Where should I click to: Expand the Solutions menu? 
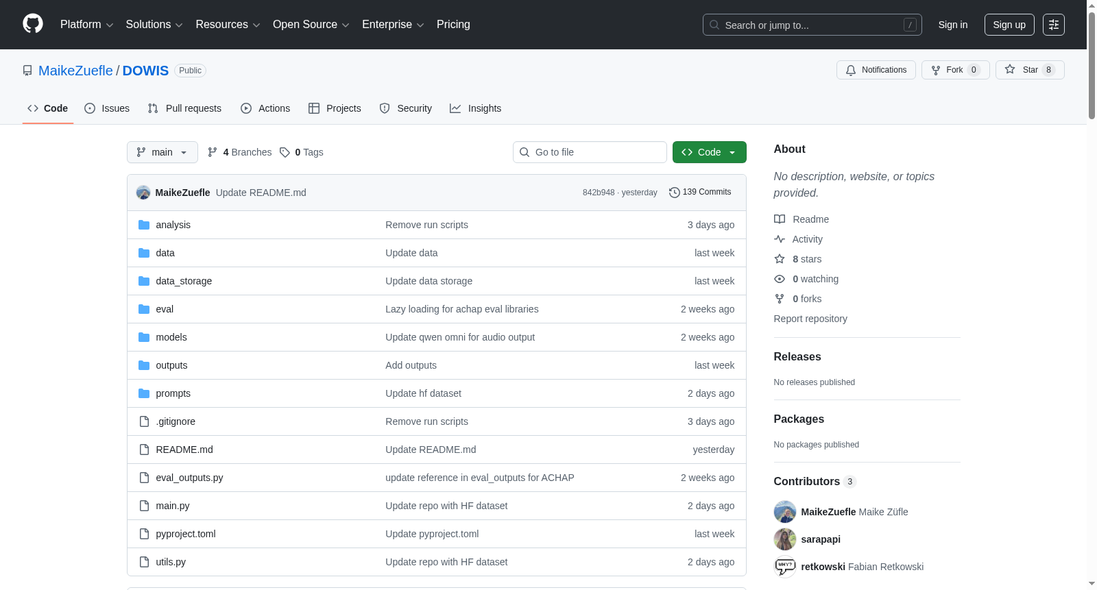point(154,25)
